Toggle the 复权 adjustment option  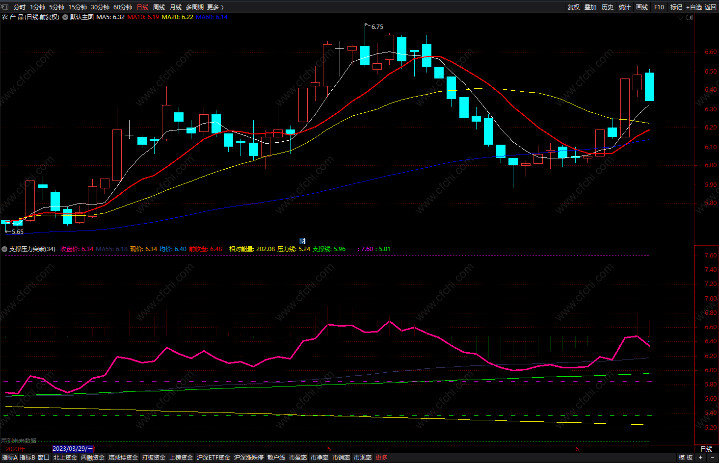click(x=573, y=7)
